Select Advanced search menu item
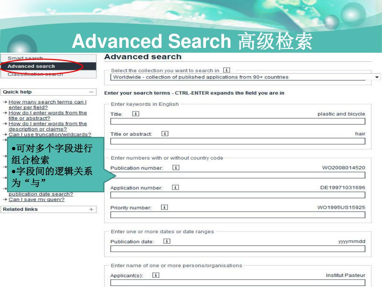 (x=48, y=66)
